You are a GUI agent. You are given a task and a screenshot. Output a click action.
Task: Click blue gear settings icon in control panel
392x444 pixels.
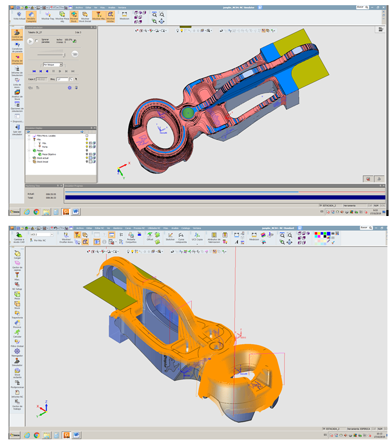point(70,88)
